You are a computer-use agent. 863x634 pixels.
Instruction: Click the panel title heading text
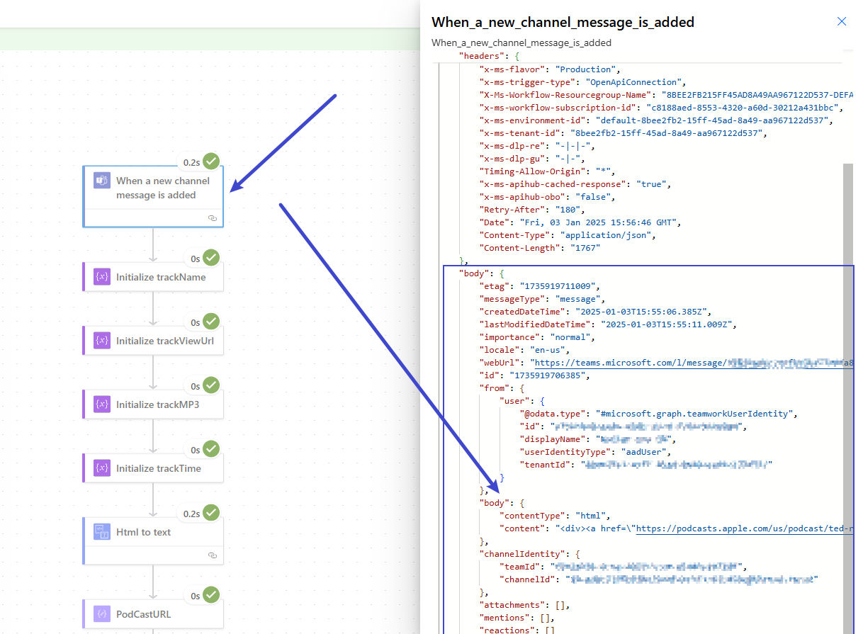click(563, 22)
